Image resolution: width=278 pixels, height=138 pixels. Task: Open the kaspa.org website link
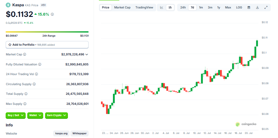[x=61, y=133]
